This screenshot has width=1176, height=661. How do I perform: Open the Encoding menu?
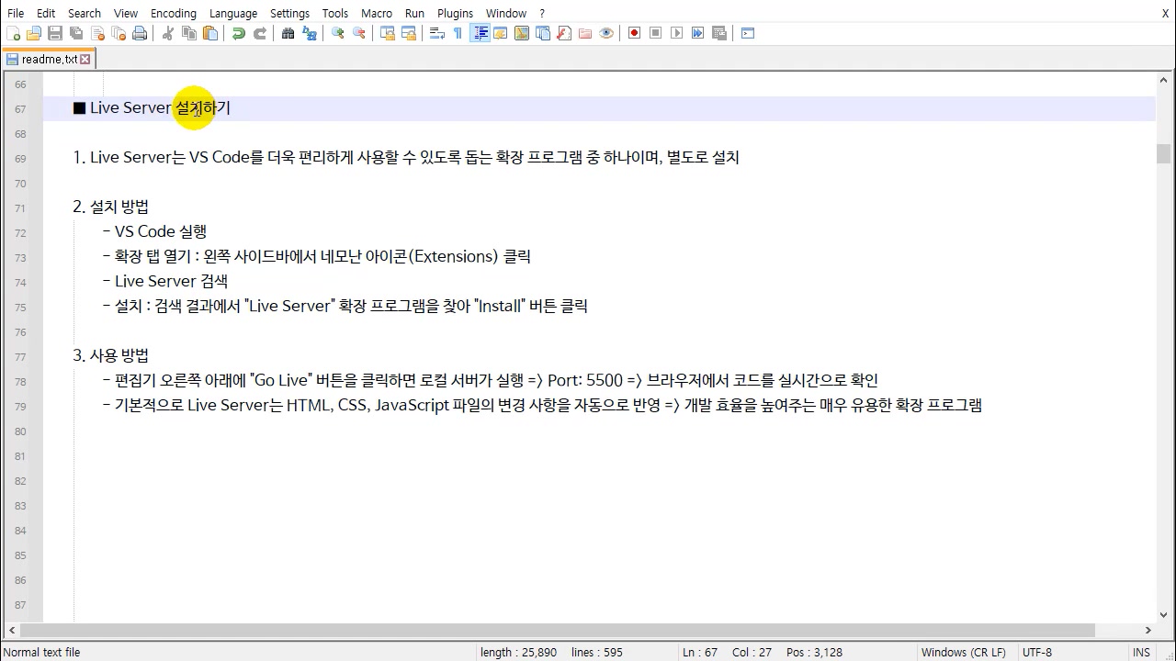coord(173,13)
